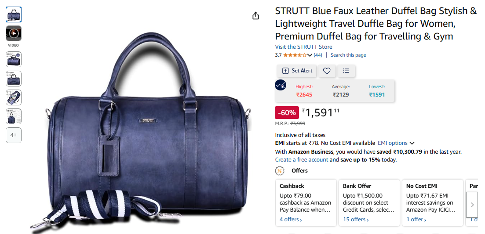
Task: Click the share icon above product image
Action: (x=255, y=16)
